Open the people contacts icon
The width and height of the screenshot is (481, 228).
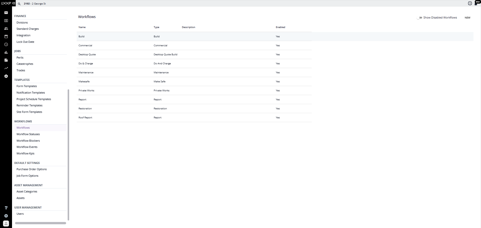[6, 29]
